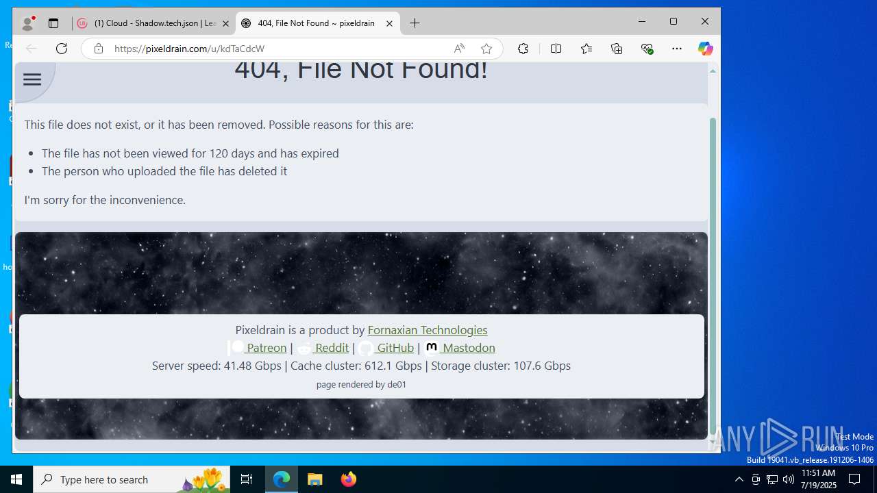Open the Windows Start menu
Viewport: 877px width, 493px height.
click(x=16, y=479)
